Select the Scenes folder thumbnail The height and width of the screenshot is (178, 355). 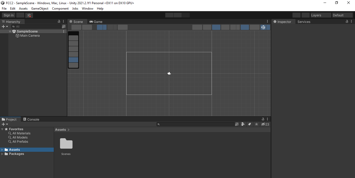[66, 144]
